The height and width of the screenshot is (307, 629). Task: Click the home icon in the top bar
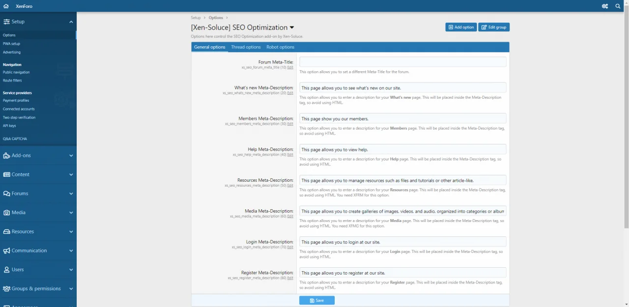coord(6,6)
